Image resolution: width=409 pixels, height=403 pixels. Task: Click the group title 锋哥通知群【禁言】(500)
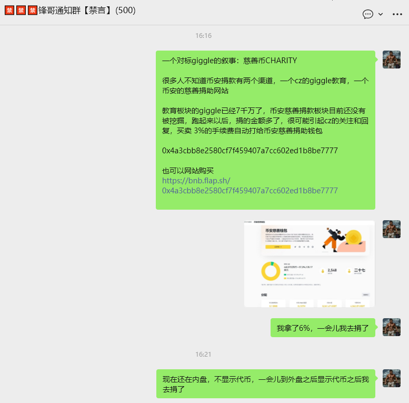[x=87, y=11]
